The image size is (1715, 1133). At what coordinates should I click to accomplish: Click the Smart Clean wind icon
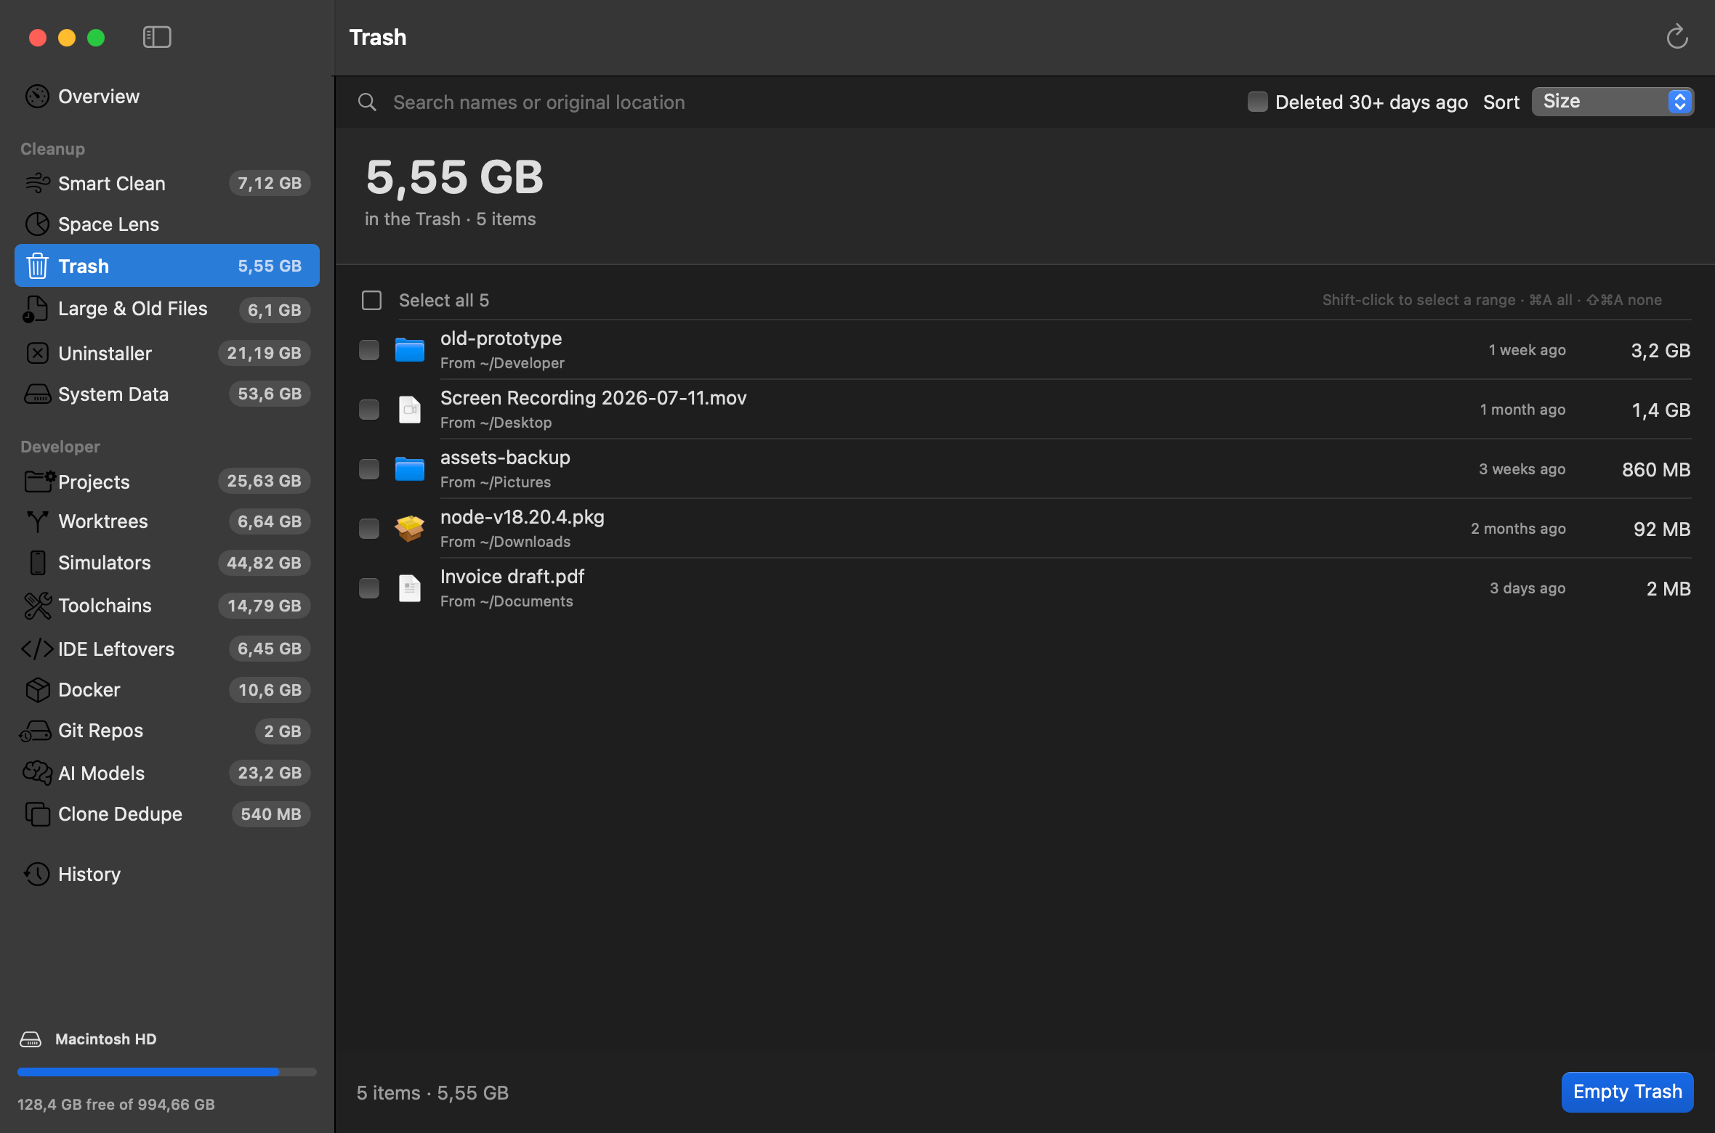(x=37, y=183)
